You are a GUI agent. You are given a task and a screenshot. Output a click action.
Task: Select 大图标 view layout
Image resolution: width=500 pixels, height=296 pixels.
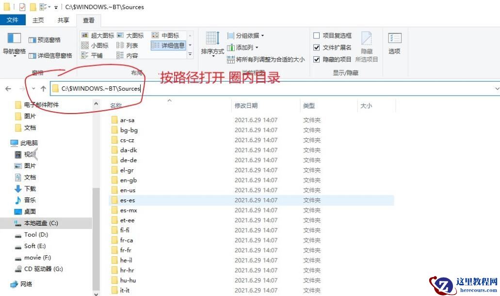click(x=131, y=35)
